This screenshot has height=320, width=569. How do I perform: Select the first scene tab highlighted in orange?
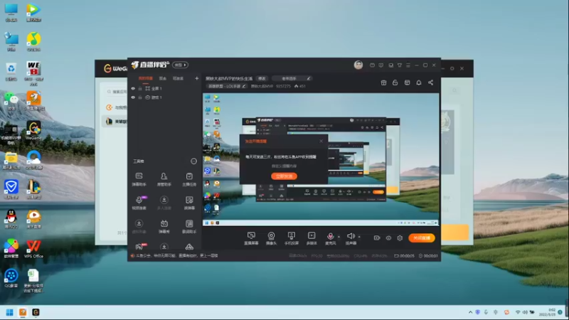pos(146,78)
